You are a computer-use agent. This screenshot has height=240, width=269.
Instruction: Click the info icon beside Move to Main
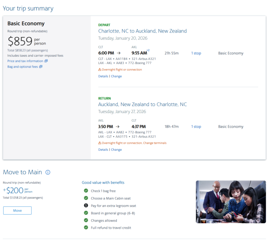click(x=48, y=172)
